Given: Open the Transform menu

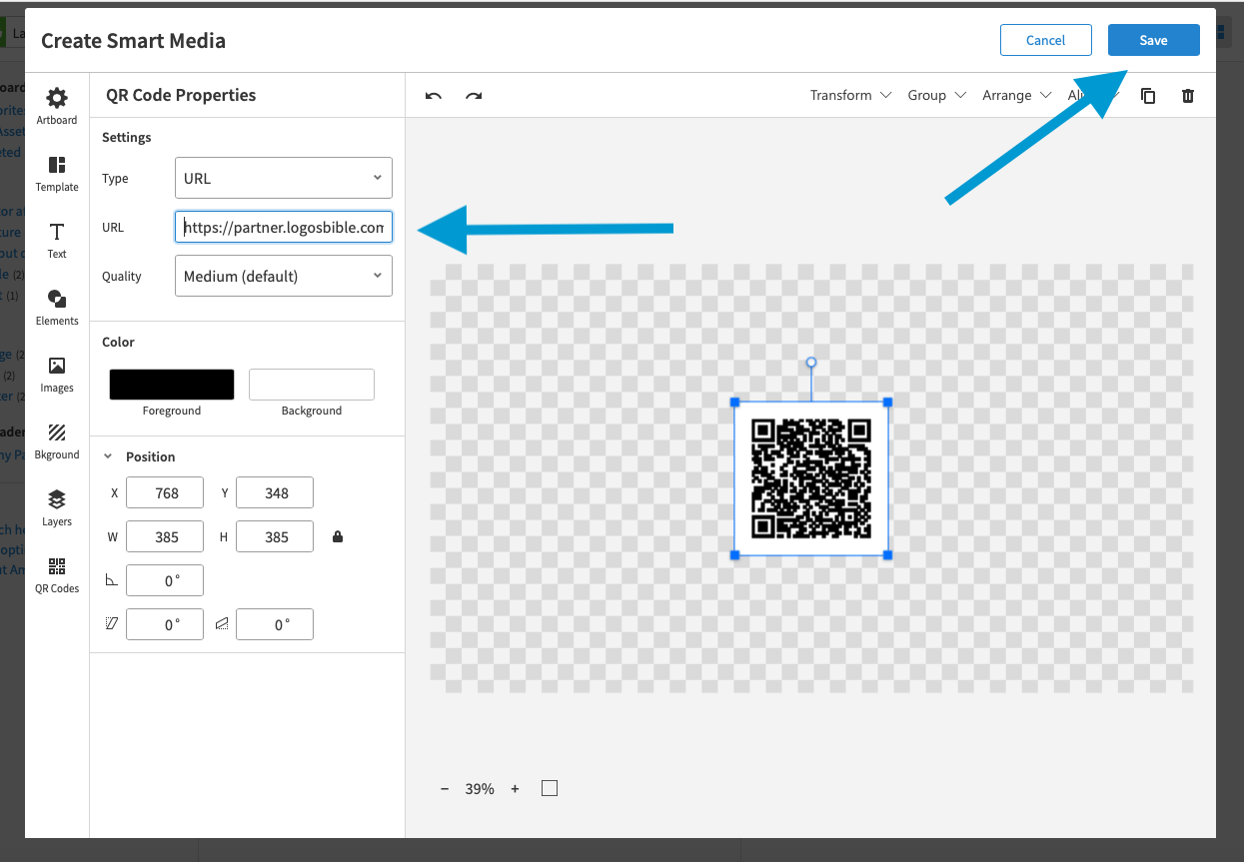Looking at the screenshot, I should click(x=850, y=95).
